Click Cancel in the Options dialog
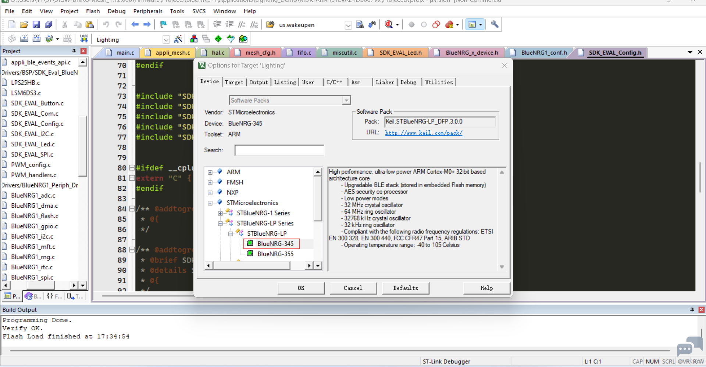Screen dimensions: 706x367 pyautogui.click(x=353, y=288)
